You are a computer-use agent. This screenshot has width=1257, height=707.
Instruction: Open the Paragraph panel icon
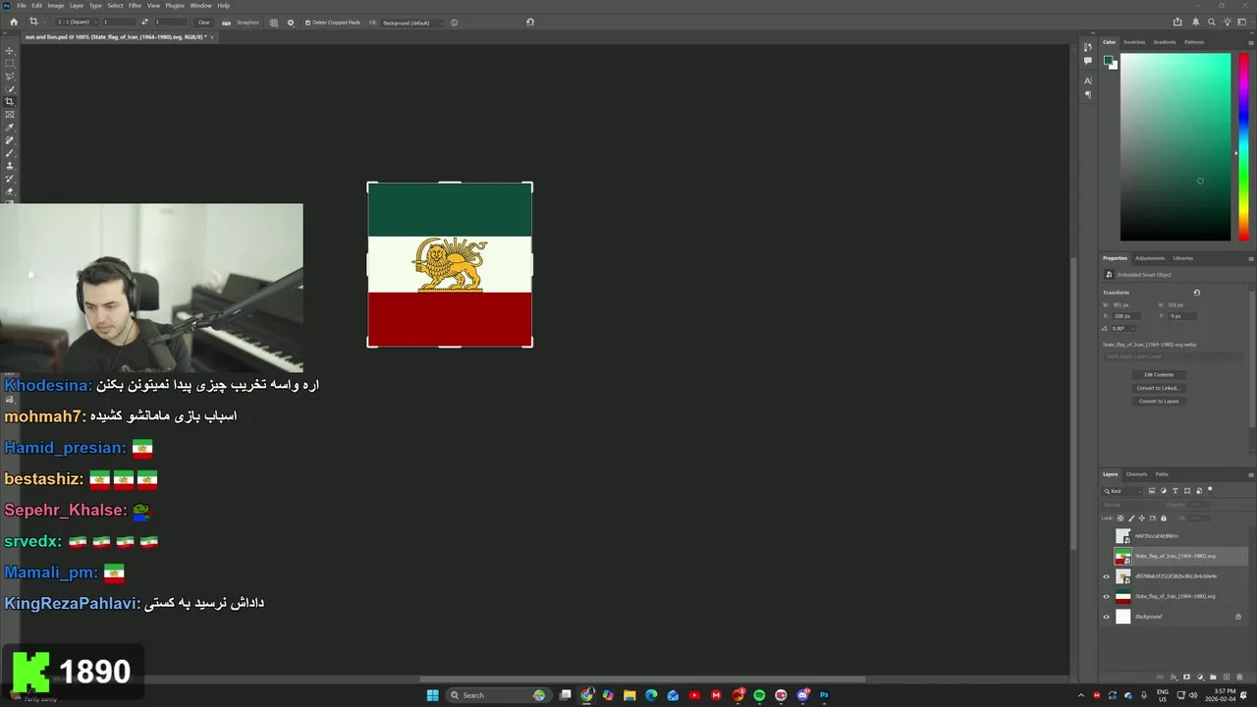pos(1087,95)
